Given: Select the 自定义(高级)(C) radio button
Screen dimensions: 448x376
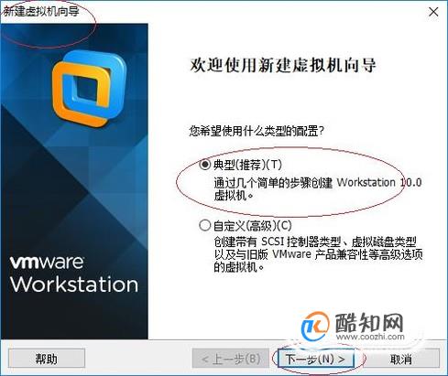Looking at the screenshot, I should (204, 226).
